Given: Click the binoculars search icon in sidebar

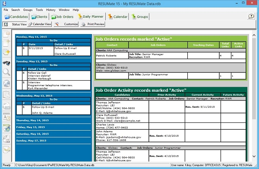Looking at the screenshot, I should click(x=6, y=63).
